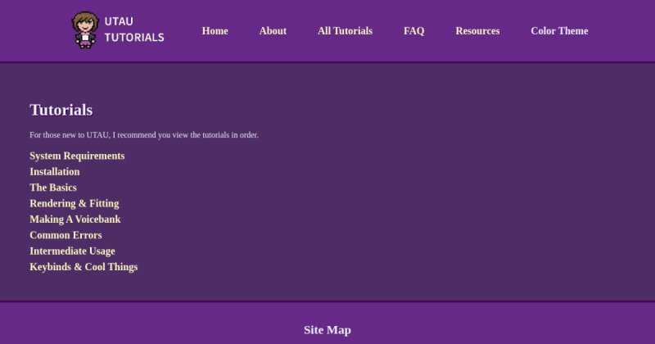Go to the Home page
This screenshot has width=655, height=344.
[x=215, y=31]
